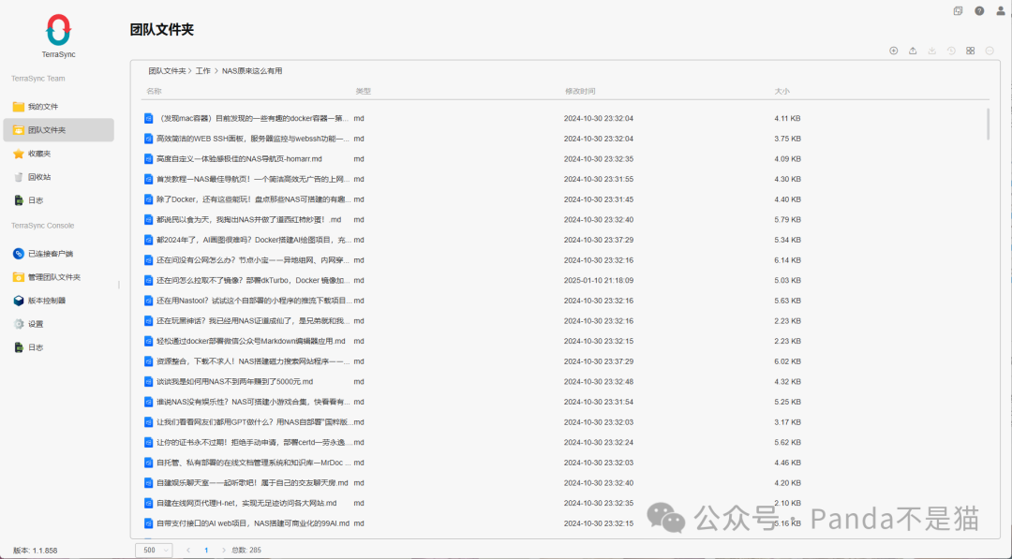Click size value 6.14 KB
This screenshot has width=1012, height=559.
tap(787, 259)
